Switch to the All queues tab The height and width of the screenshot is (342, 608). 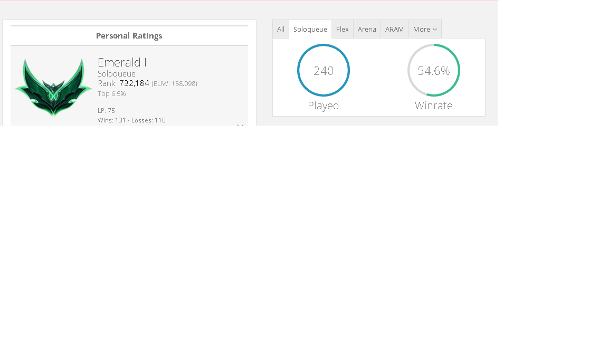[281, 29]
